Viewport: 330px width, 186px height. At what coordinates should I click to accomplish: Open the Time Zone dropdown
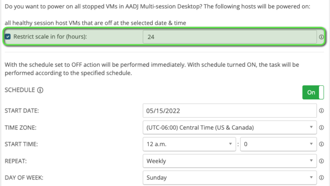tap(229, 127)
